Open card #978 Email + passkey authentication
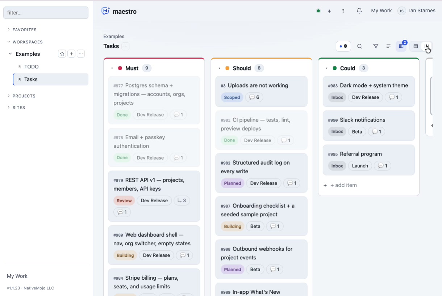This screenshot has height=296, width=442. click(x=154, y=148)
